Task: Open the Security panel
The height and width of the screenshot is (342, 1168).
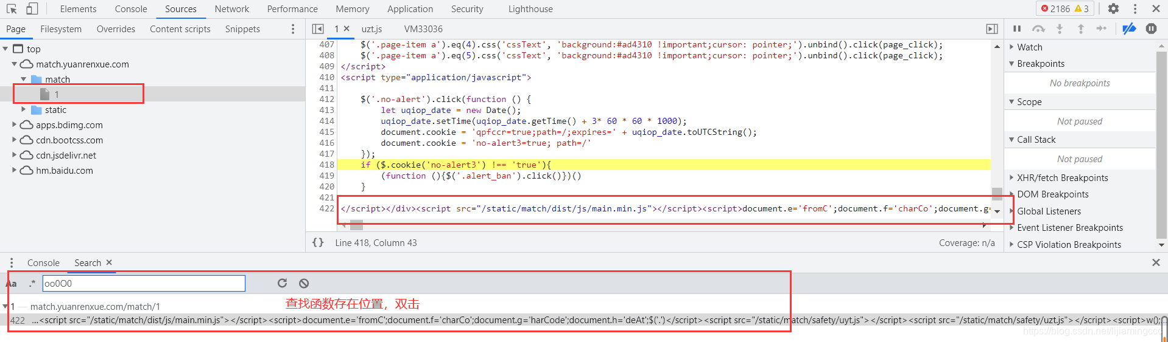Action: [x=467, y=9]
